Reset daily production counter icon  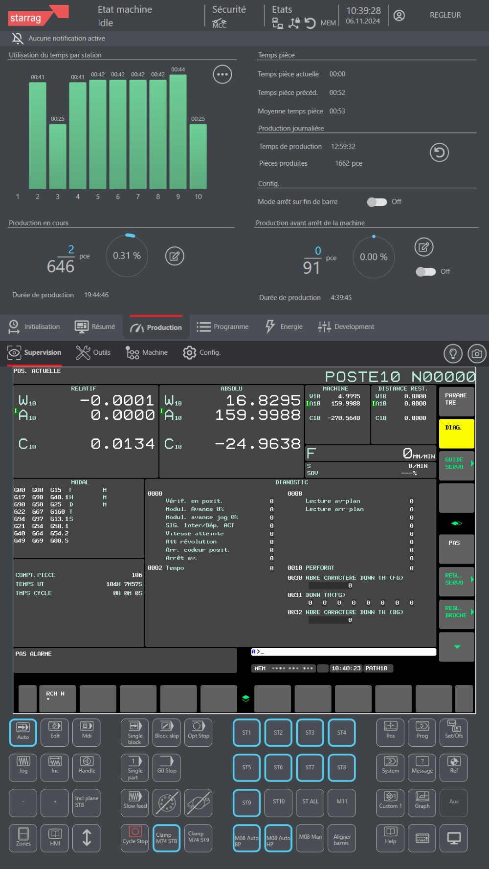pos(439,152)
